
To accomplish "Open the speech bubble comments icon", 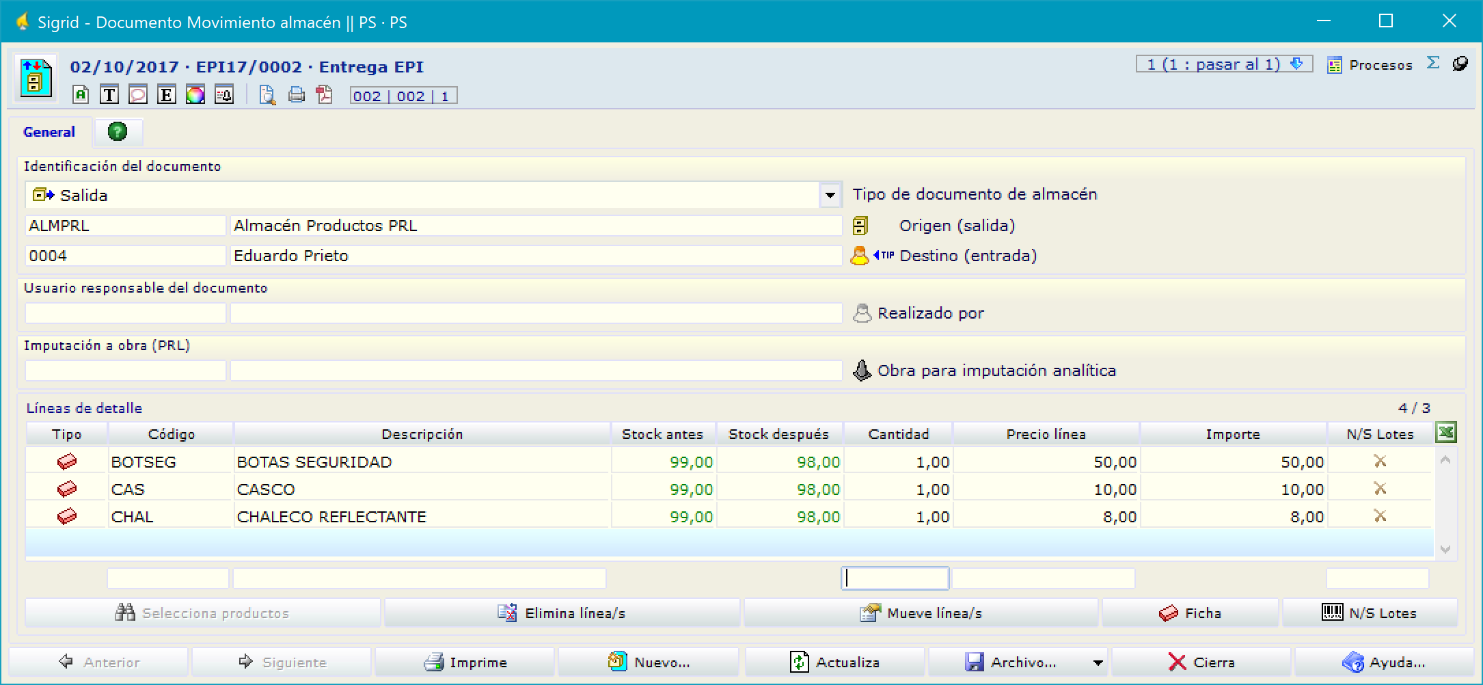I will click(138, 94).
